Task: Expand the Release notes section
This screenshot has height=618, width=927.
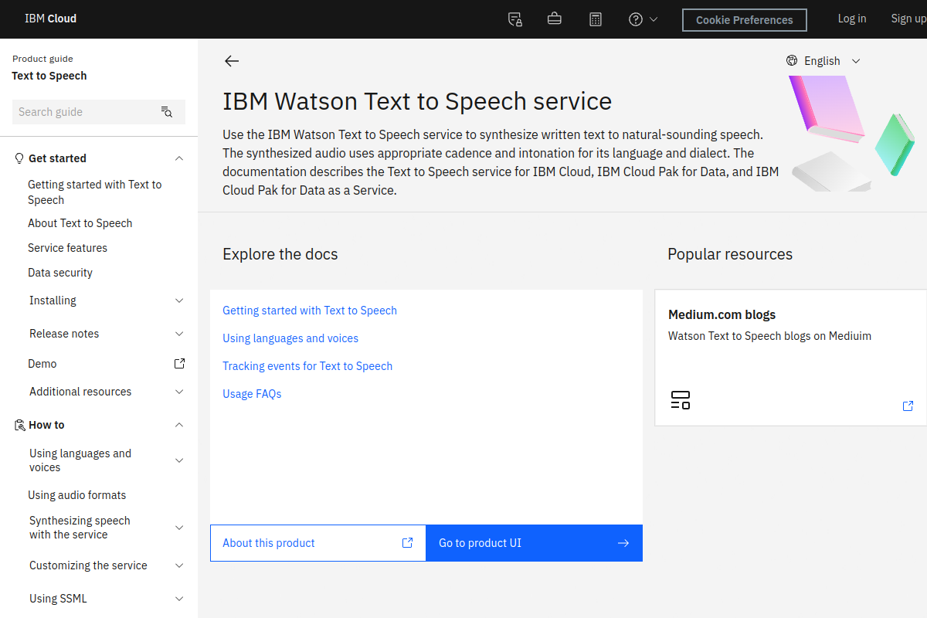Action: tap(179, 334)
